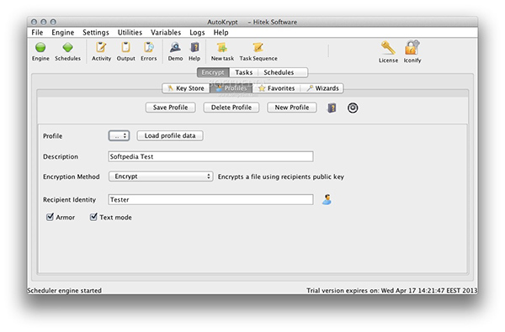Select the Favorites sub-tab

pos(276,88)
